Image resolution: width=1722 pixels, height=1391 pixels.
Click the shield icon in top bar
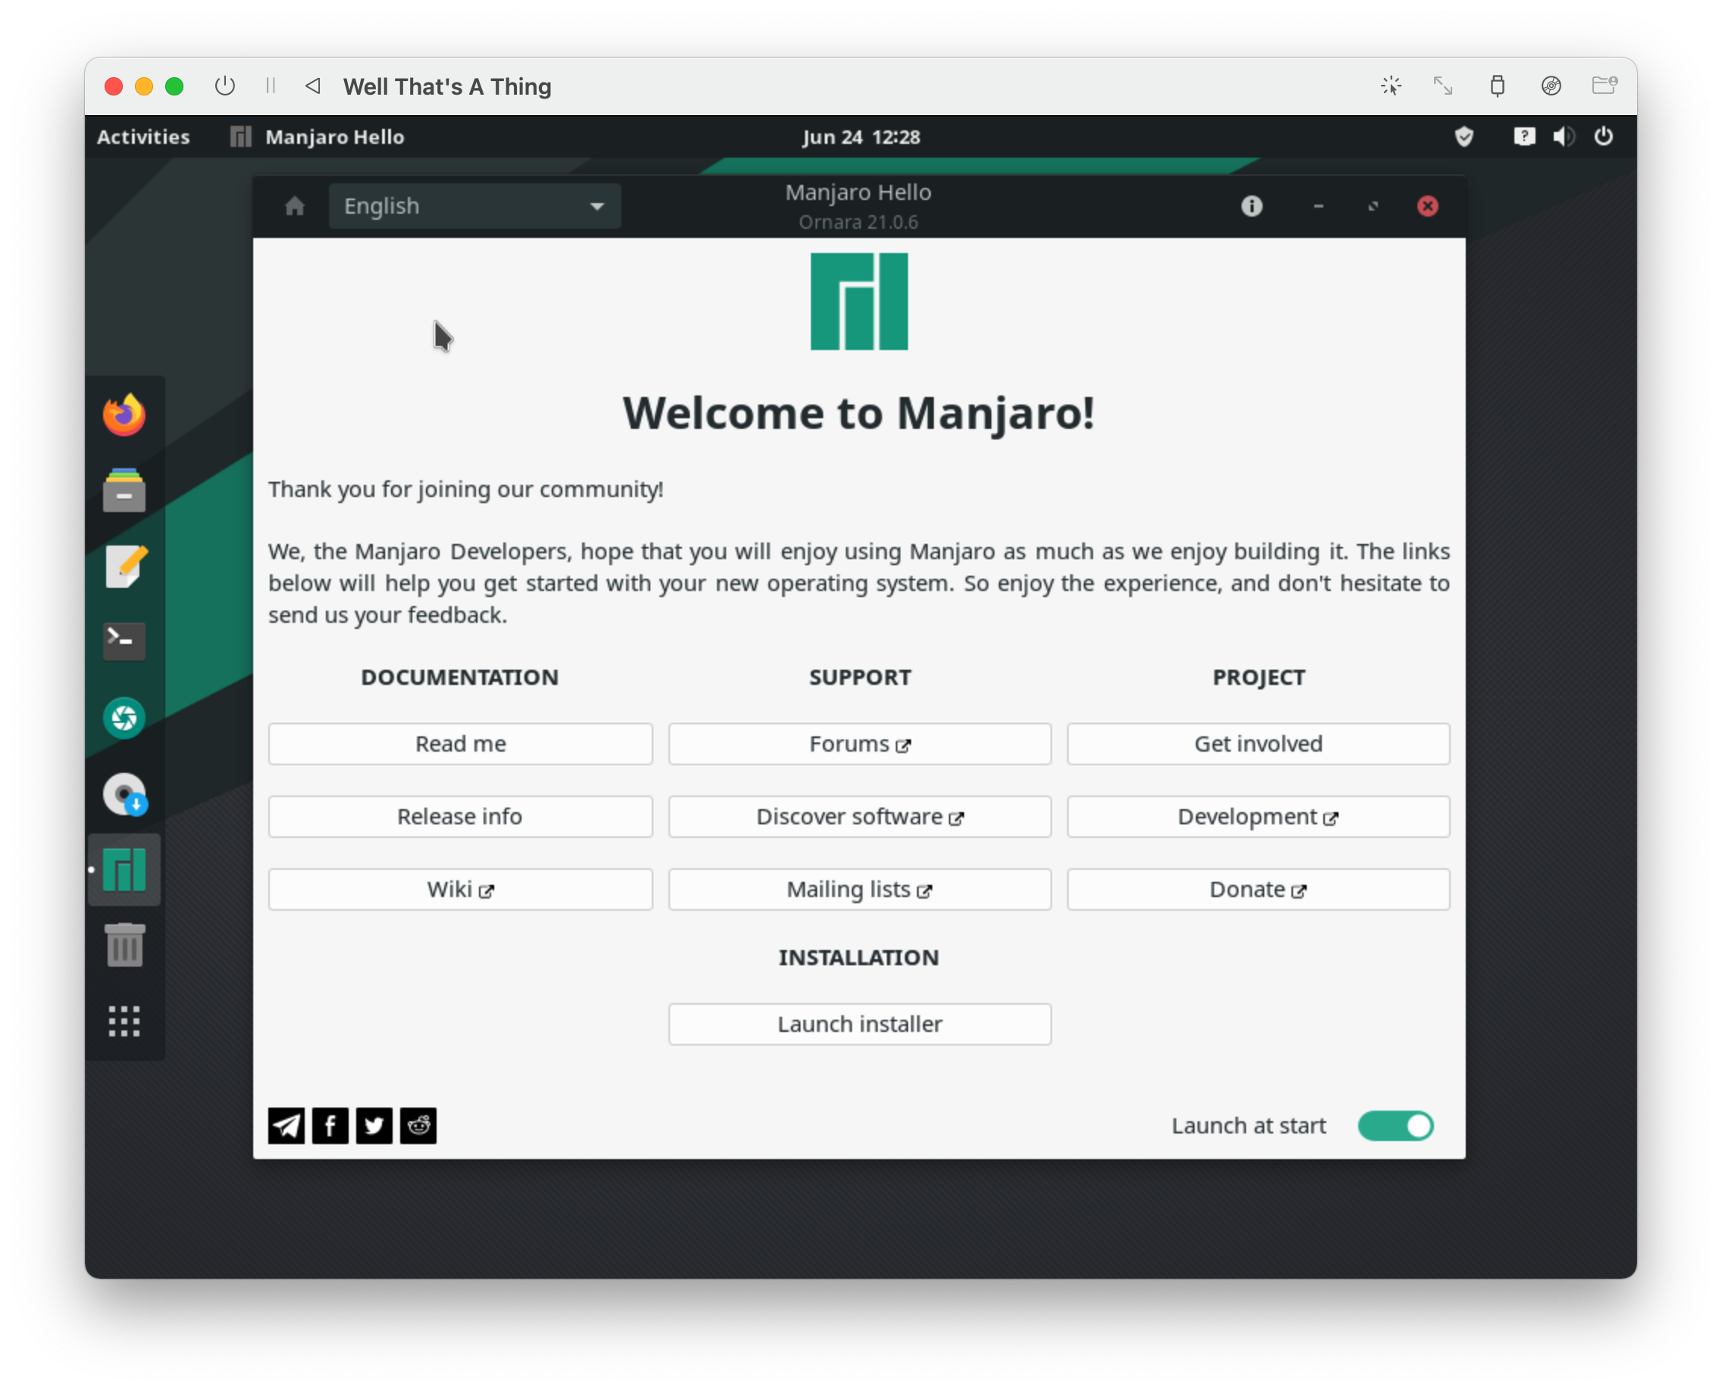(x=1464, y=136)
